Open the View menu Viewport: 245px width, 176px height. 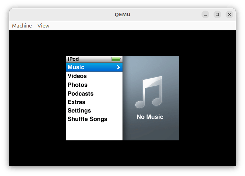[43, 26]
